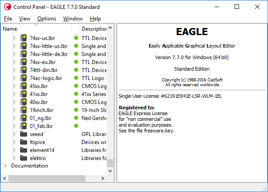Click the horizontal scroll-left arrow
This screenshot has width=268, height=192.
pyautogui.click(x=4, y=178)
